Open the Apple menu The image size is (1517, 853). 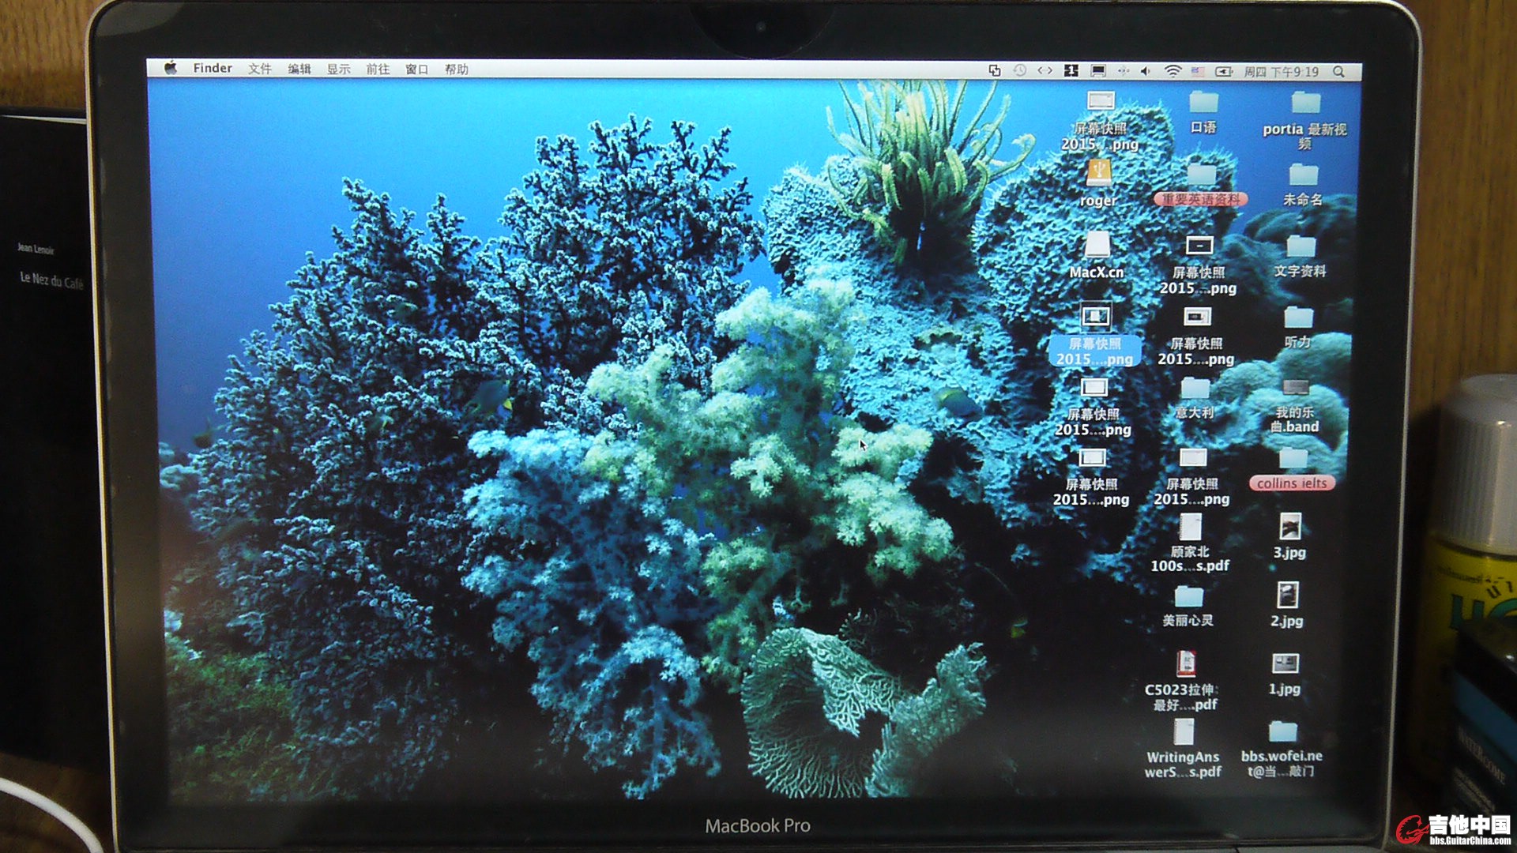tap(170, 68)
